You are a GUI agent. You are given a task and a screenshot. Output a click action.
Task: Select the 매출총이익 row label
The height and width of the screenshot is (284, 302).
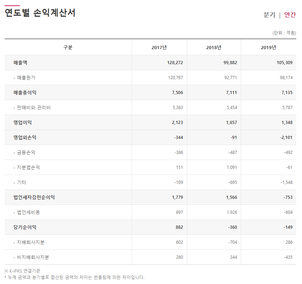(25, 93)
